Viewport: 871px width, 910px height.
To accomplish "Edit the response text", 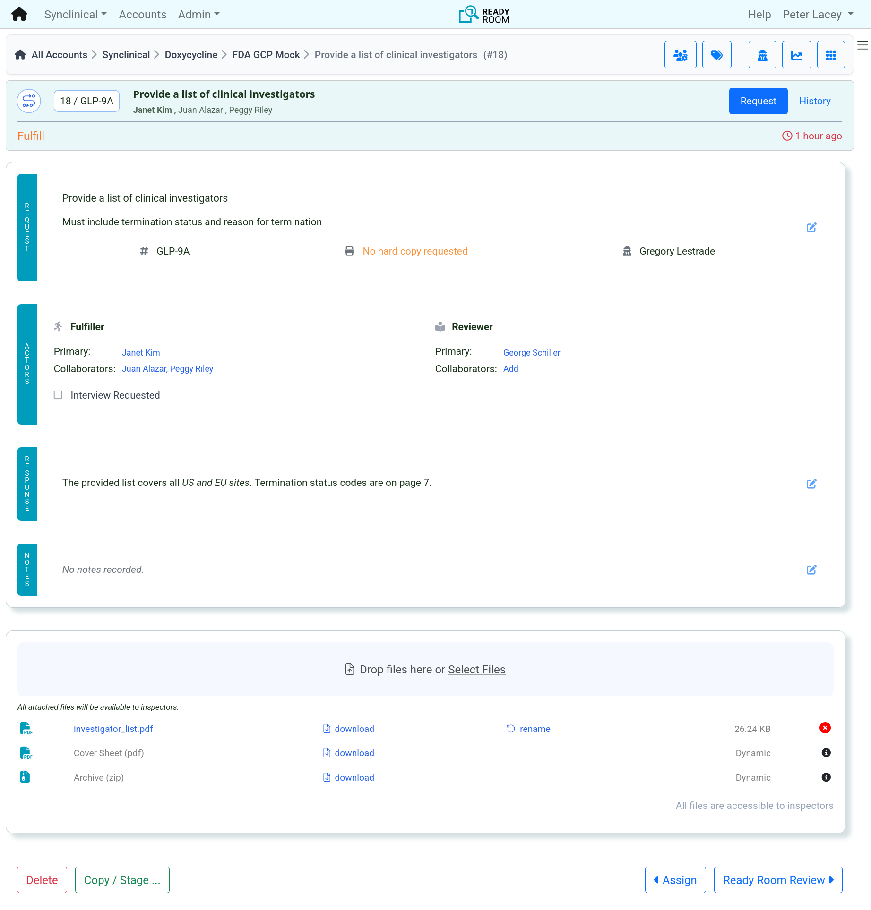I will [811, 484].
